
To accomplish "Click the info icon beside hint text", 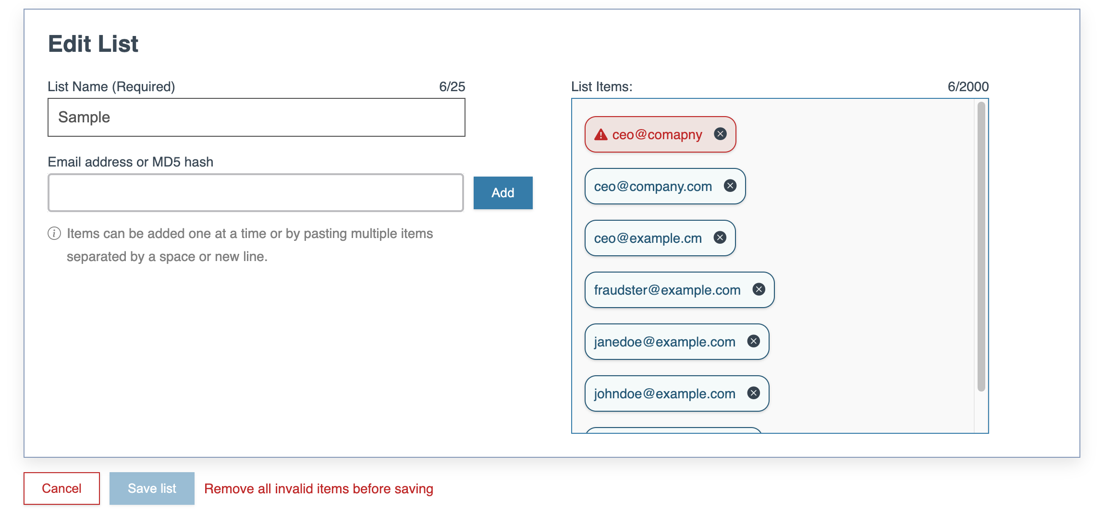I will coord(54,234).
